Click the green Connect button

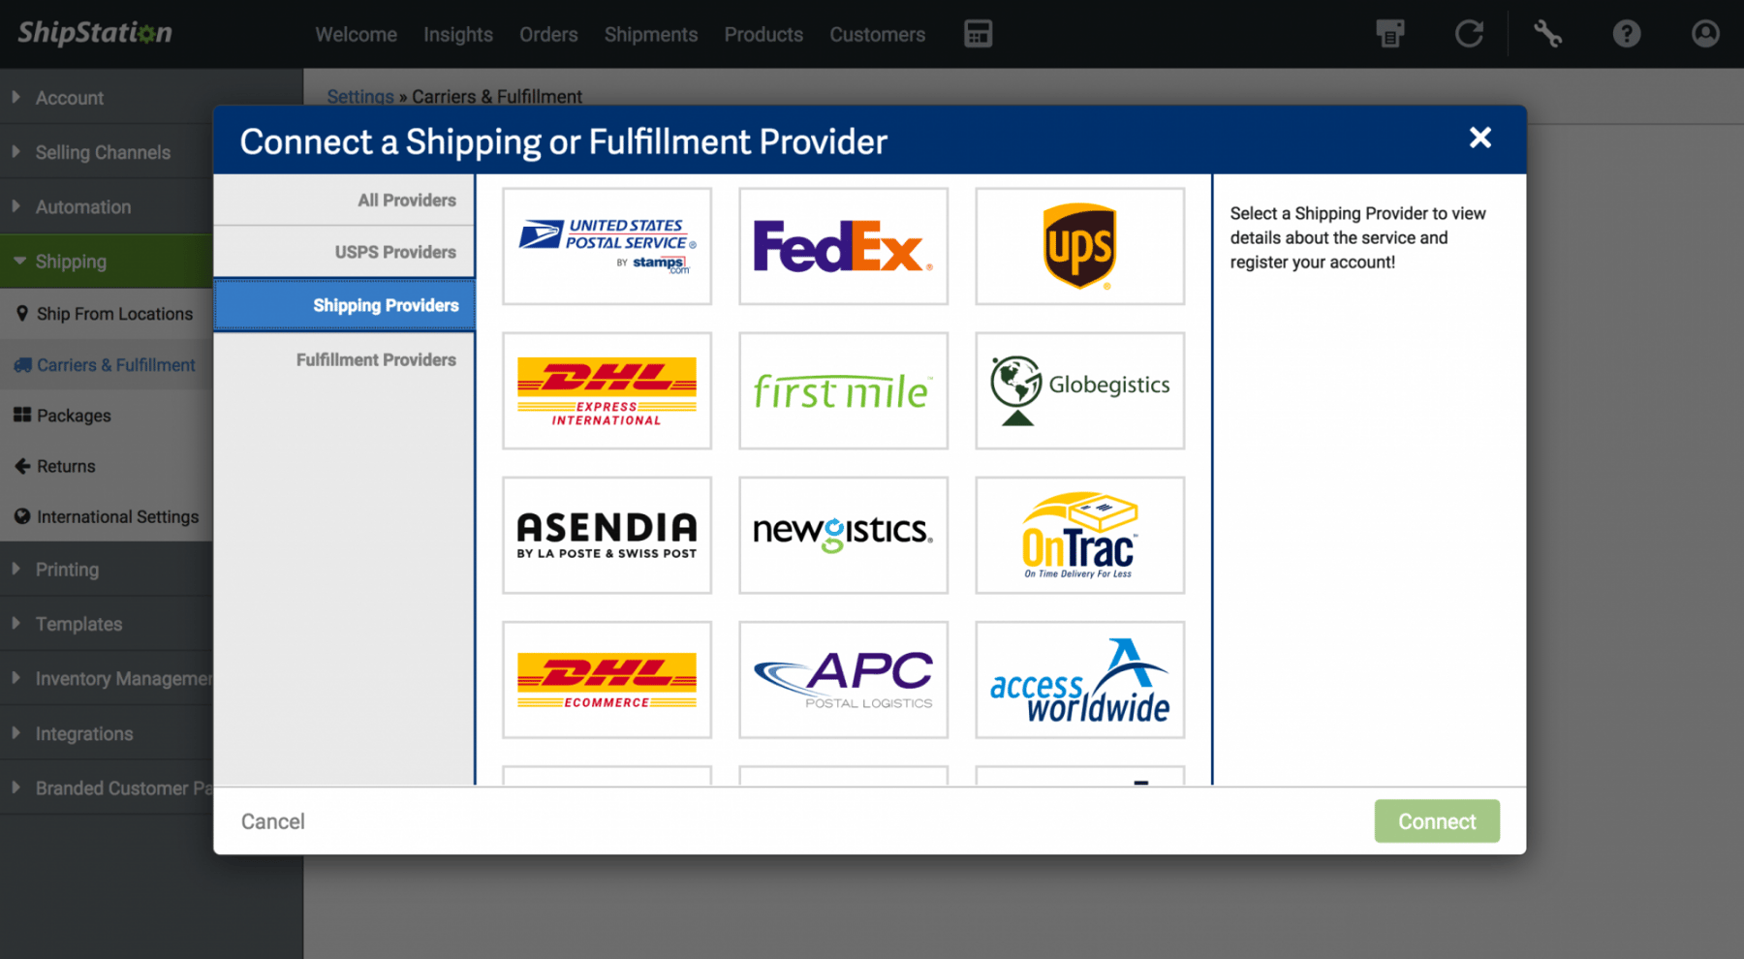(1436, 820)
